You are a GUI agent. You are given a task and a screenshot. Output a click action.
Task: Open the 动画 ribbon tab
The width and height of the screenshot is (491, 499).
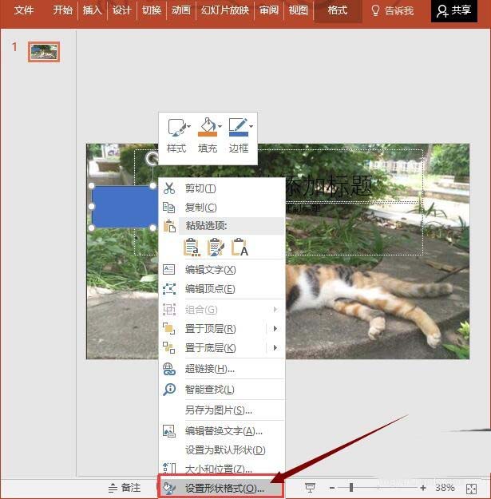tap(180, 10)
